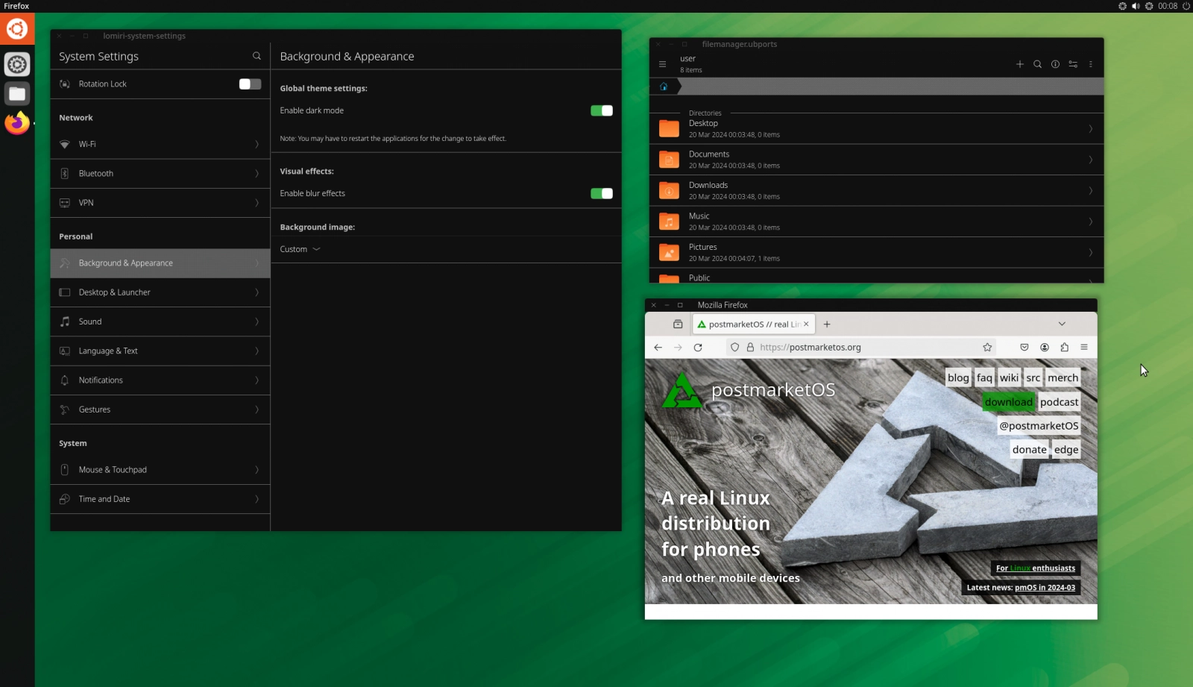Viewport: 1193px width, 687px height.
Task: Open file manager search icon
Action: [x=1037, y=64]
